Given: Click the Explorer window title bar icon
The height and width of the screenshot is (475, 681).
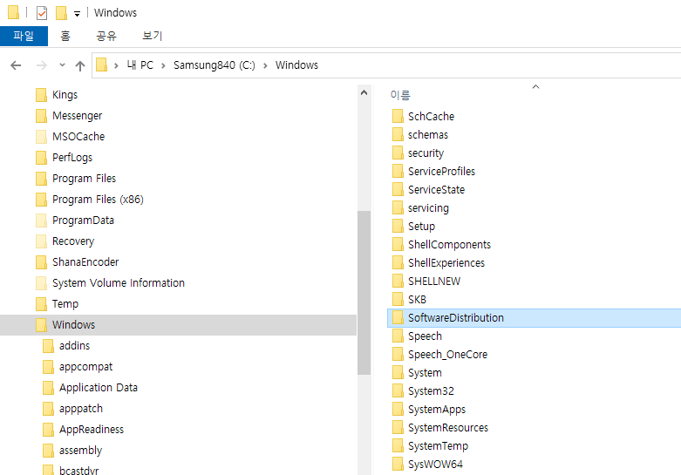Looking at the screenshot, I should 13,12.
